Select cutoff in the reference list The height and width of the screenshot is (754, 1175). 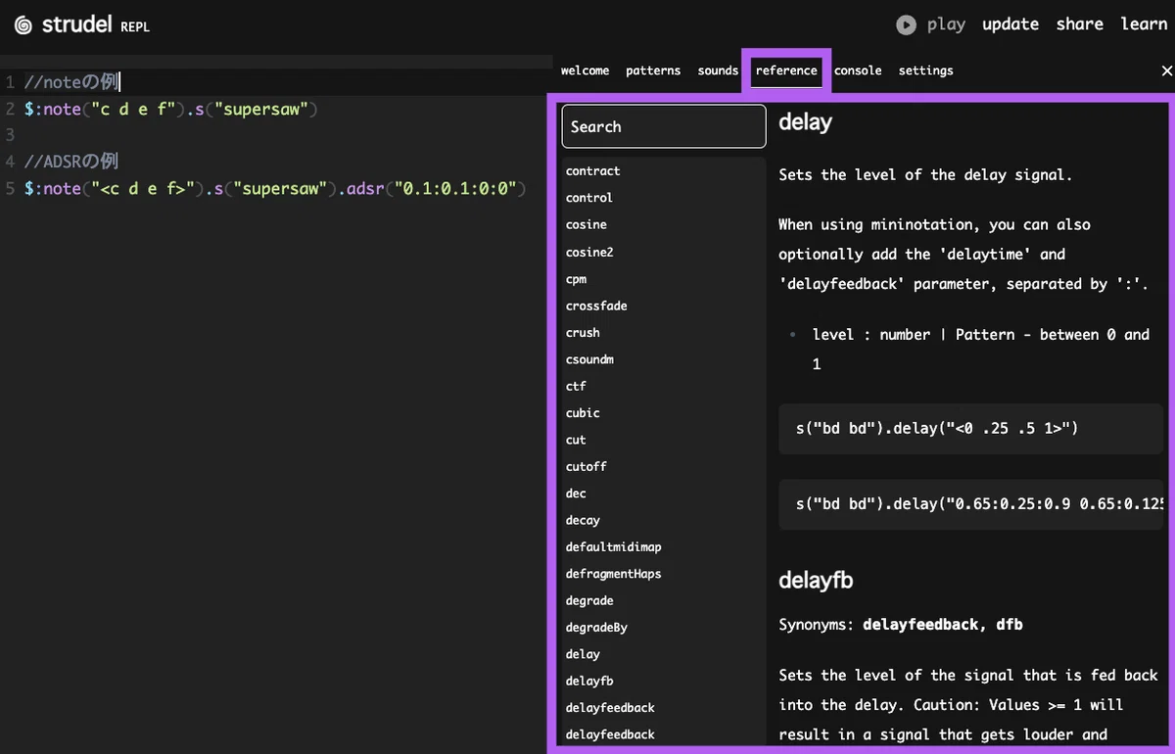pos(587,466)
